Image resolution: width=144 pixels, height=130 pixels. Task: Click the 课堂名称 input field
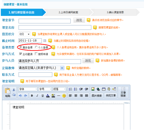click(x=55, y=28)
